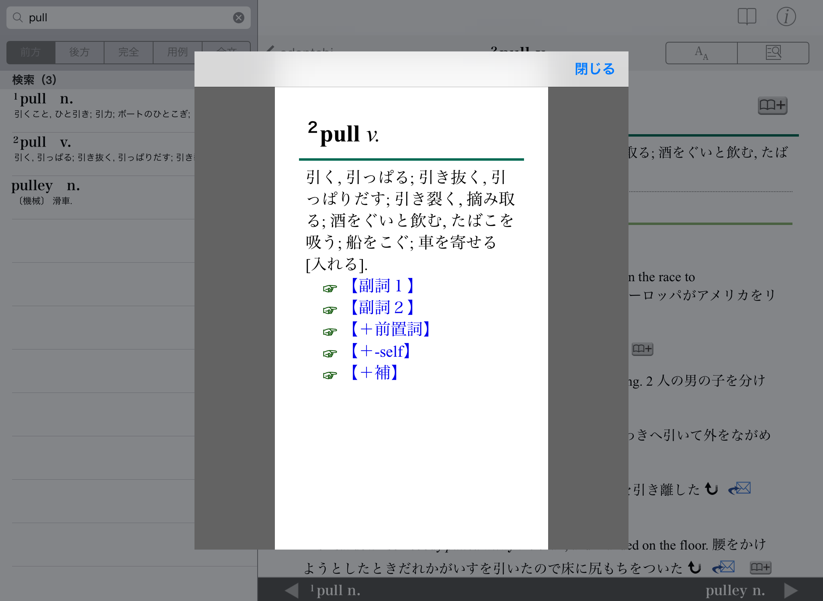
Task: Open the font size setting
Action: tap(701, 53)
